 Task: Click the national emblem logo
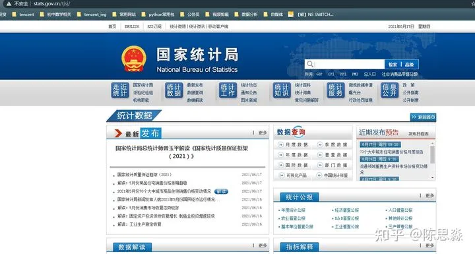(133, 59)
